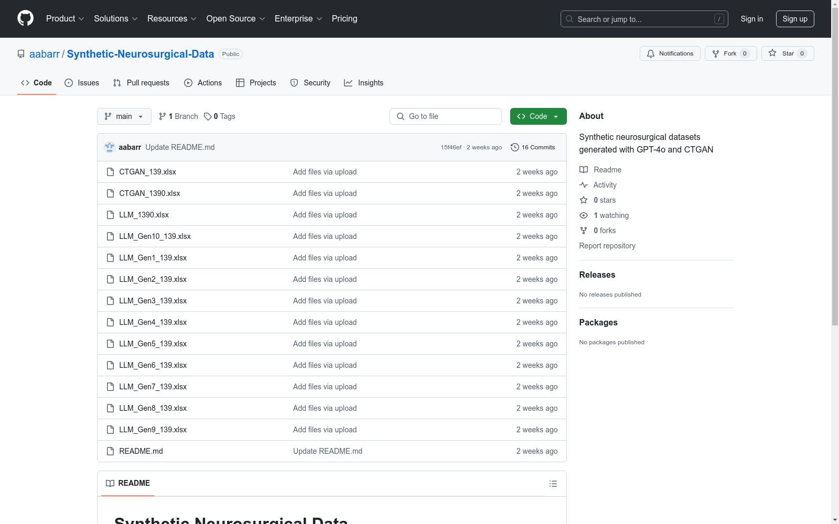Expand the Enterprise menu
Image resolution: width=839 pixels, height=524 pixels.
298,18
